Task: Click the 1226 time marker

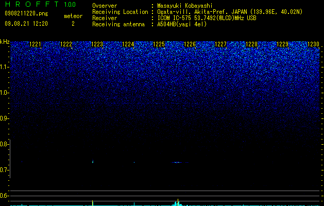Action: click(x=190, y=44)
